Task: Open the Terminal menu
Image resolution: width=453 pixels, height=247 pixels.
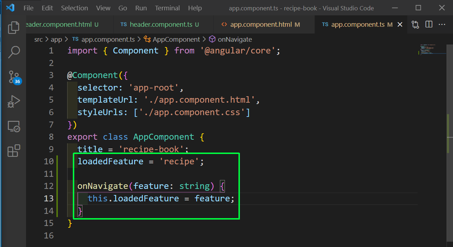Action: (x=168, y=8)
